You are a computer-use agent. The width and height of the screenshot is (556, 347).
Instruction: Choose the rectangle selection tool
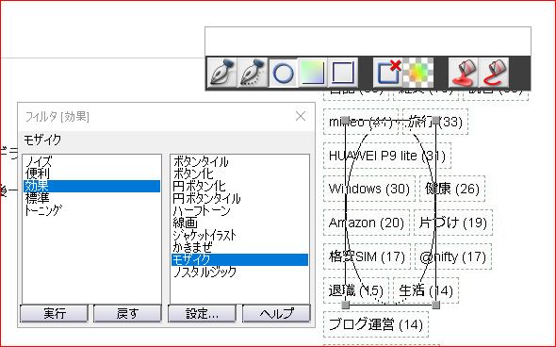click(342, 73)
